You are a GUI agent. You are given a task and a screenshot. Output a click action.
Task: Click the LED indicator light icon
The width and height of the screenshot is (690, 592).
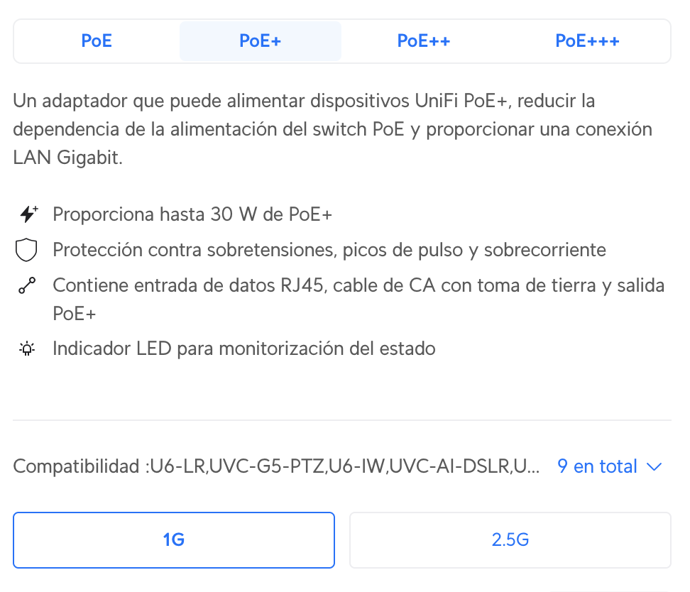(26, 349)
